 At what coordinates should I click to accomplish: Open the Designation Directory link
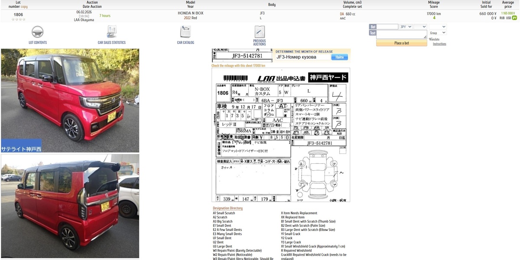[x=227, y=208]
